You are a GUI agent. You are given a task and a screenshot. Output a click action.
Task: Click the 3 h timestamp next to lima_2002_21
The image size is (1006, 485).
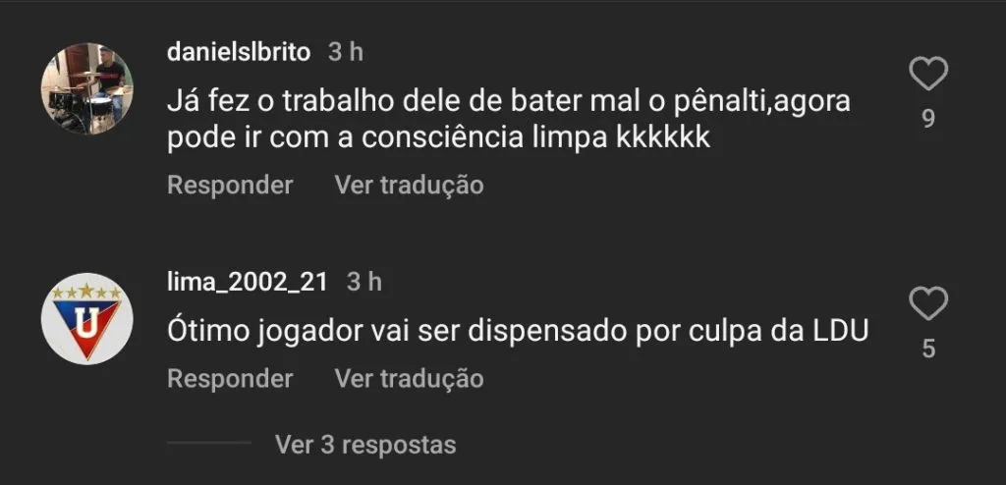point(364,283)
